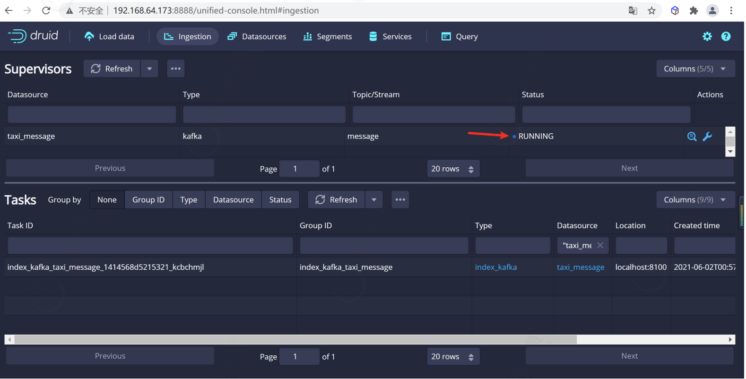
Task: Click the Tasks horizontal scrollbar thumb
Action: (x=295, y=339)
